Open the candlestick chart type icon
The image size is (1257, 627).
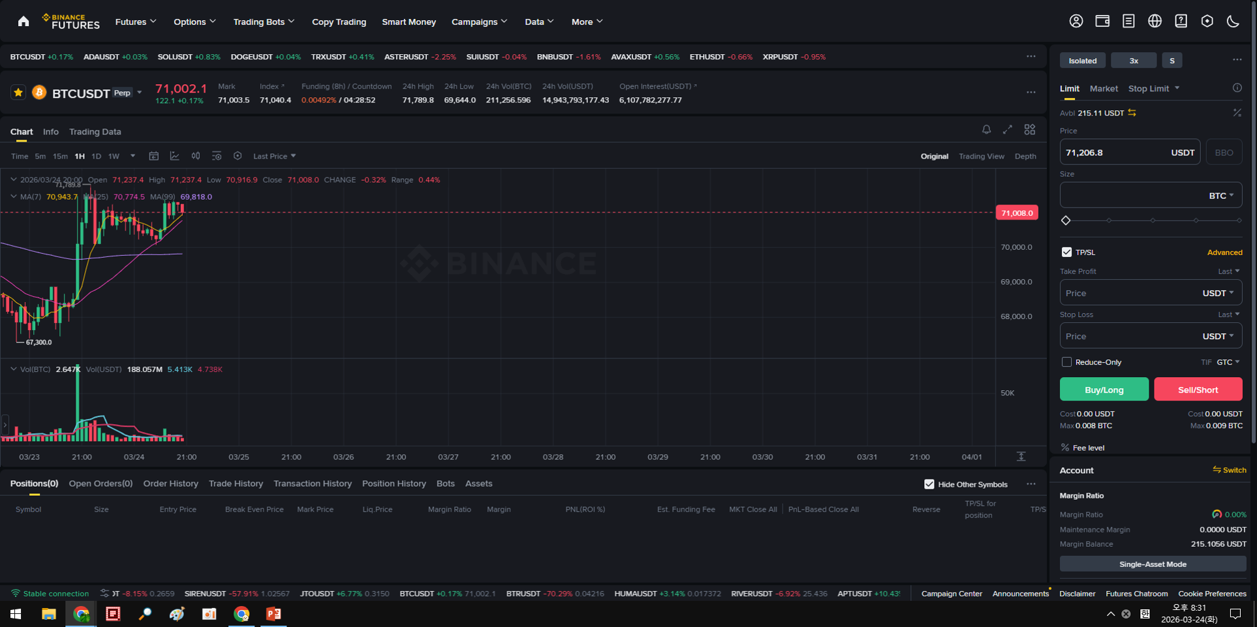click(196, 156)
